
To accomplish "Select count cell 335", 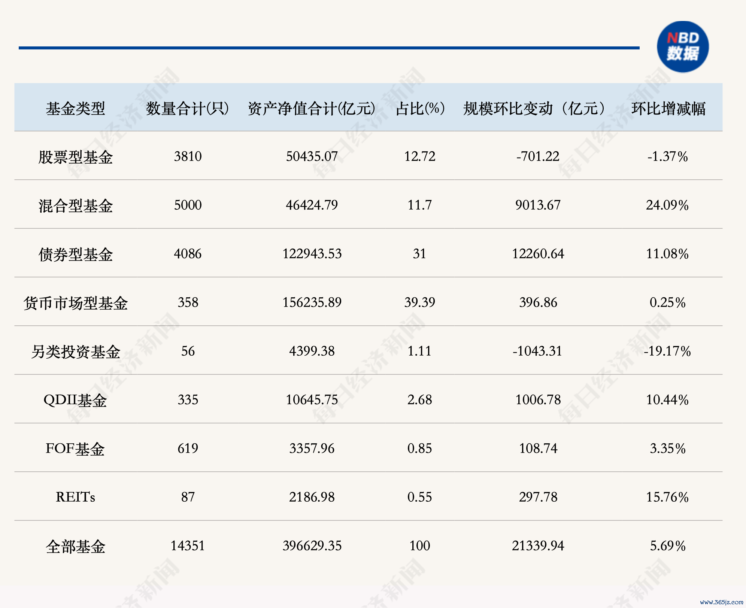I will (x=188, y=399).
